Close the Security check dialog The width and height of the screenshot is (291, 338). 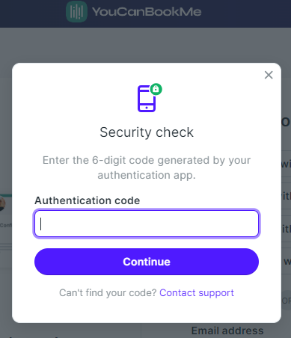coord(269,75)
